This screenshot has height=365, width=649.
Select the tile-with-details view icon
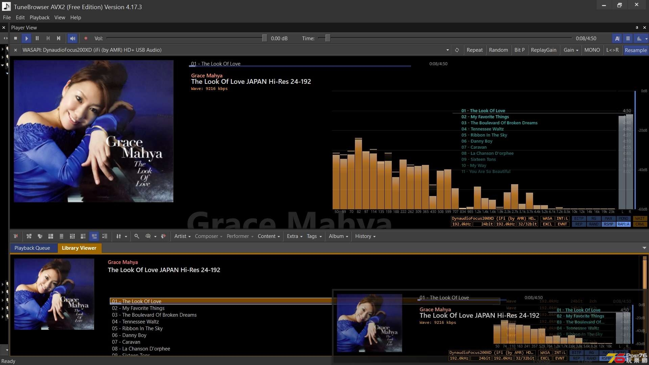pyautogui.click(x=83, y=236)
